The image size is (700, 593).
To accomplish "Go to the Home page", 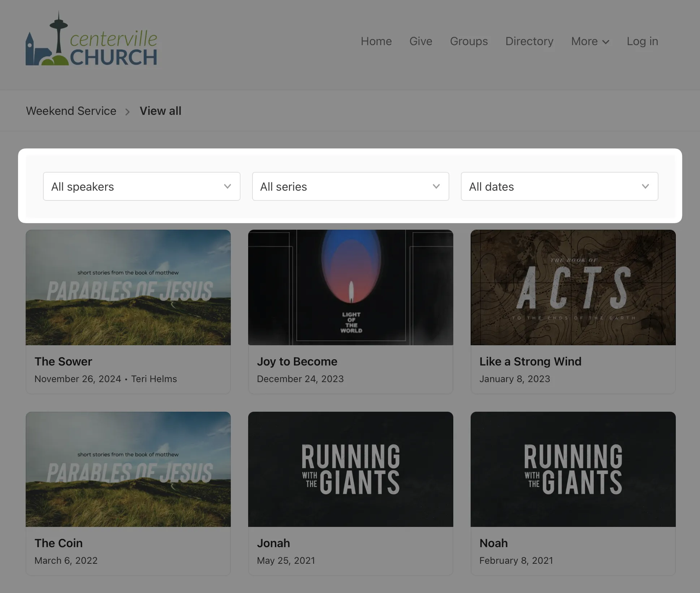I will pyautogui.click(x=376, y=41).
